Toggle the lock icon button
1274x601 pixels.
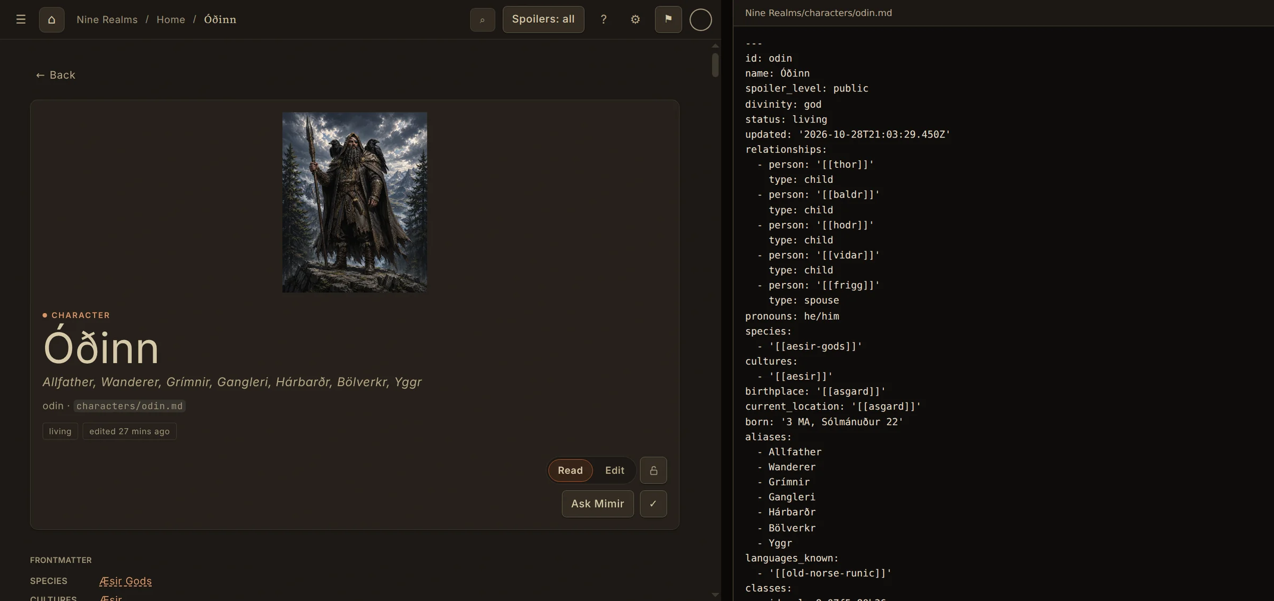[653, 470]
